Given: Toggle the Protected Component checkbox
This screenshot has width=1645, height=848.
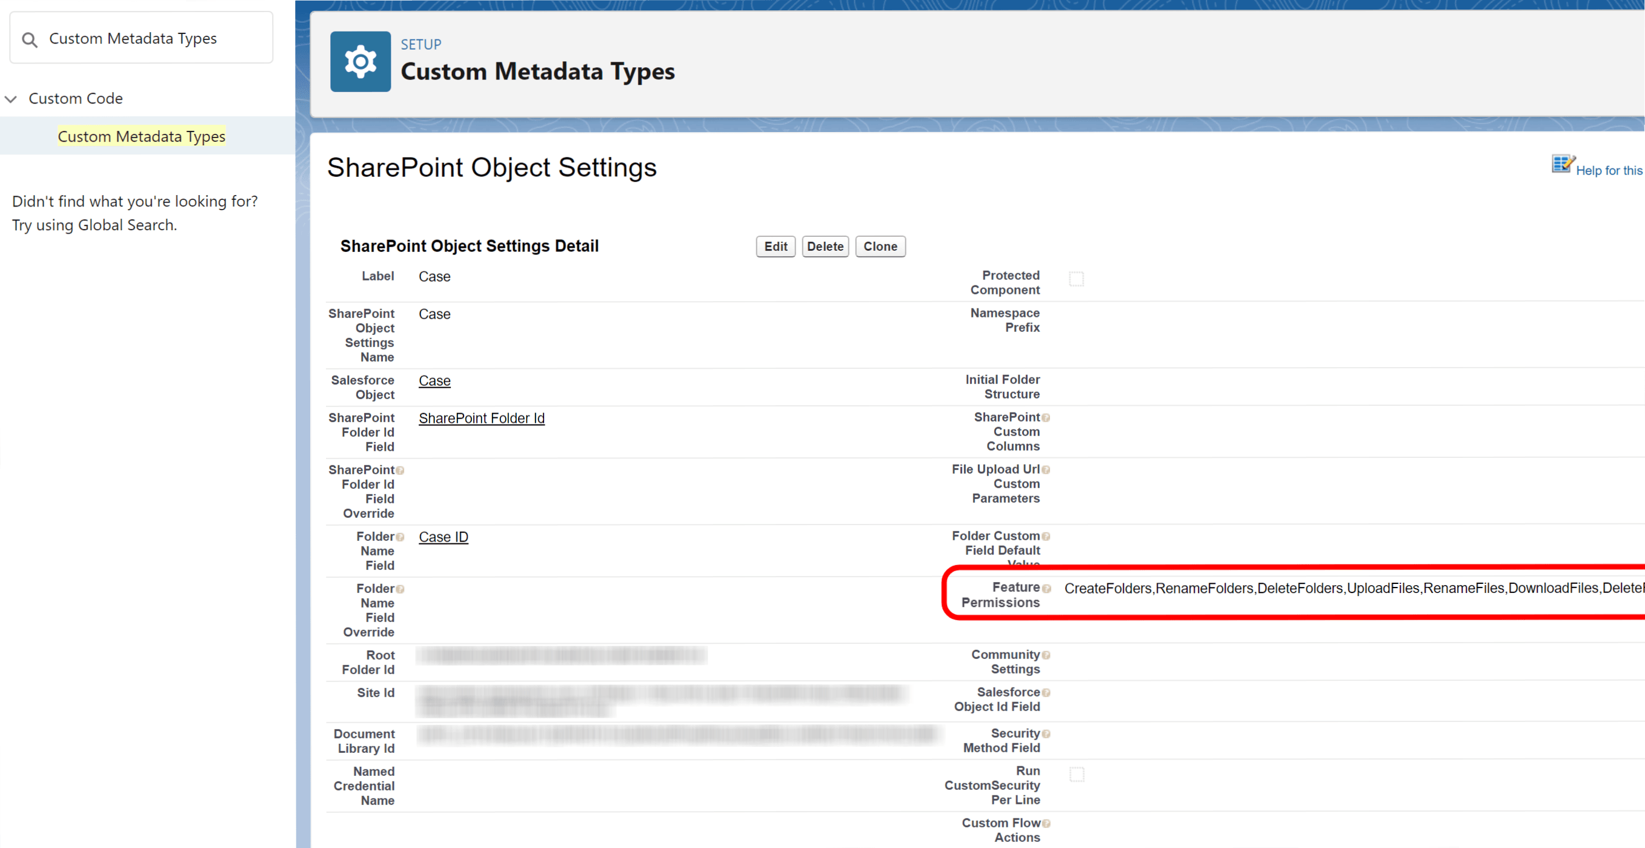Looking at the screenshot, I should pyautogui.click(x=1076, y=279).
